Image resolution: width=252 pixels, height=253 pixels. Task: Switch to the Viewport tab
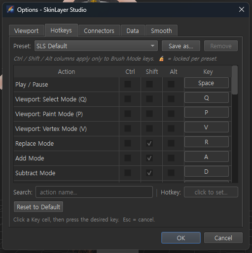(27, 31)
